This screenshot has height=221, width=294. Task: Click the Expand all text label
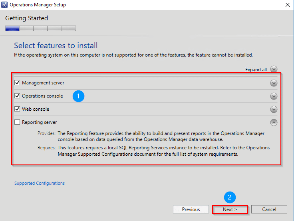click(x=256, y=70)
